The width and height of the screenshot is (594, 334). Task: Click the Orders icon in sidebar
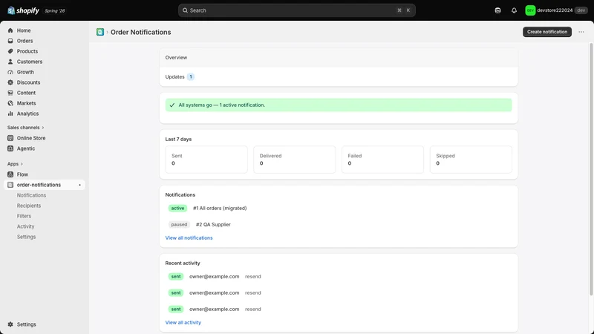(x=10, y=41)
